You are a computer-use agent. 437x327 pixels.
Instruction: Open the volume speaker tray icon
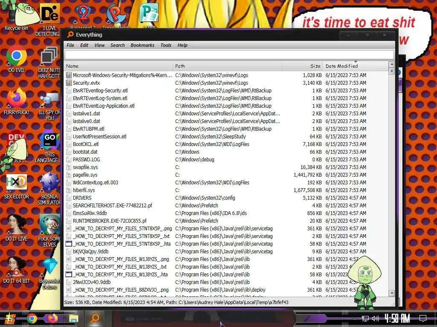[x=376, y=318]
